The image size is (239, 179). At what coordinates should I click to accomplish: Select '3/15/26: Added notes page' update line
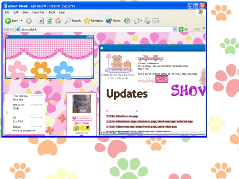click(142, 127)
